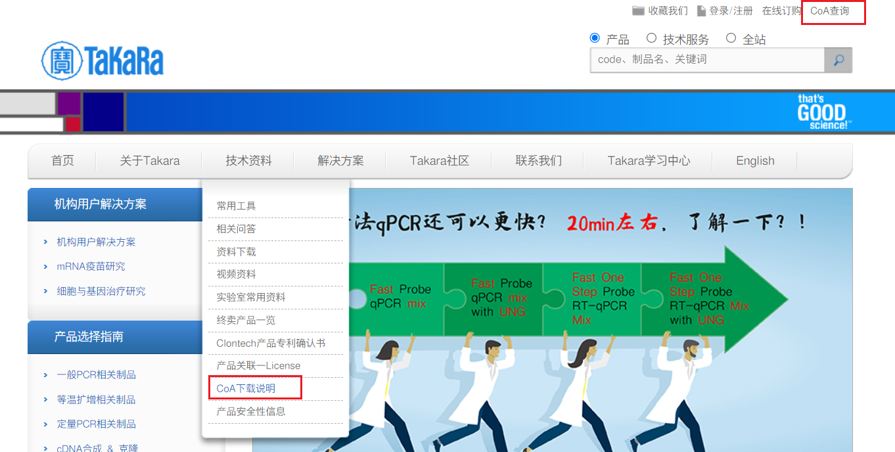This screenshot has width=895, height=452.
Task: Click the that's GOOD science logo
Action: [x=824, y=112]
